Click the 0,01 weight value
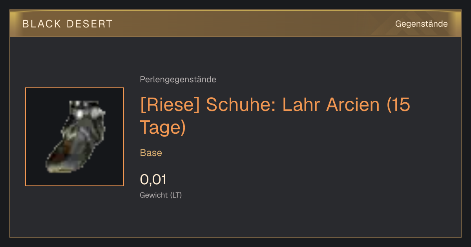Viewport: 471px width, 247px height. click(x=153, y=180)
